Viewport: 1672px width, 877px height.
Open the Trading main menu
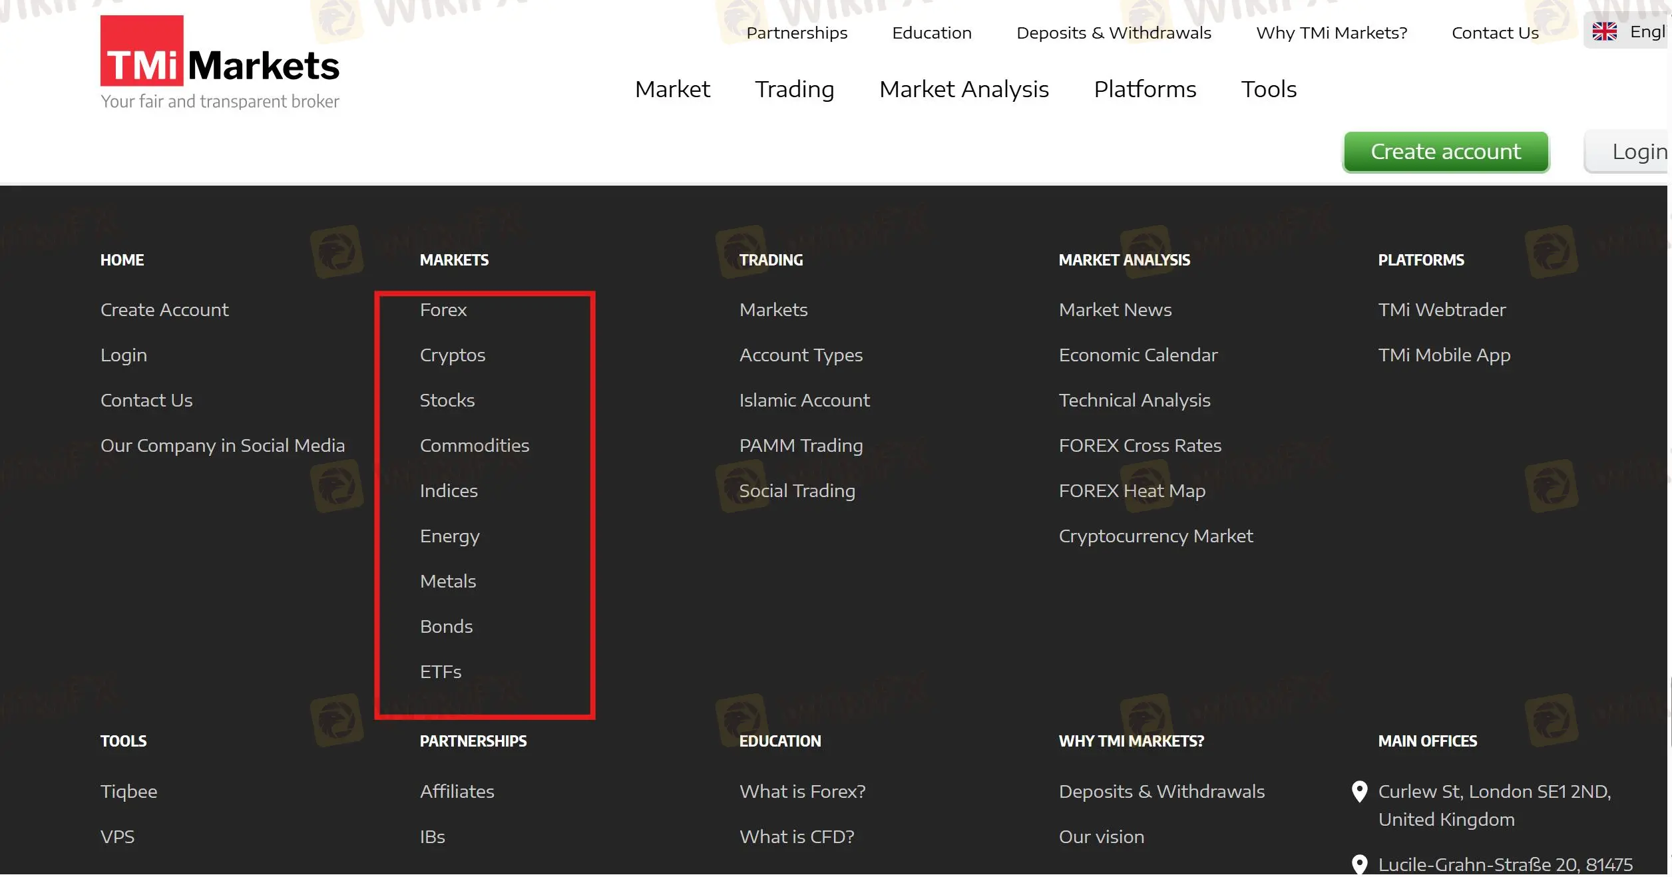[x=794, y=89]
